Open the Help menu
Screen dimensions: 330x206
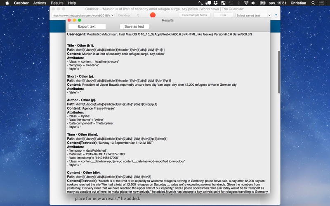[72, 3]
